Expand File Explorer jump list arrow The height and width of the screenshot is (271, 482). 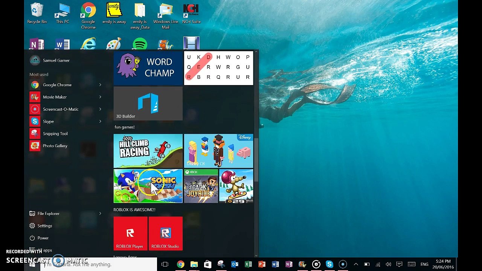100,213
